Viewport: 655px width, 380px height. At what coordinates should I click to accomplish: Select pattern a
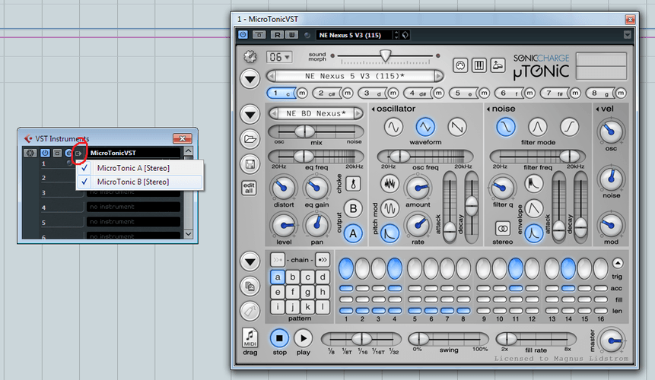pos(278,277)
